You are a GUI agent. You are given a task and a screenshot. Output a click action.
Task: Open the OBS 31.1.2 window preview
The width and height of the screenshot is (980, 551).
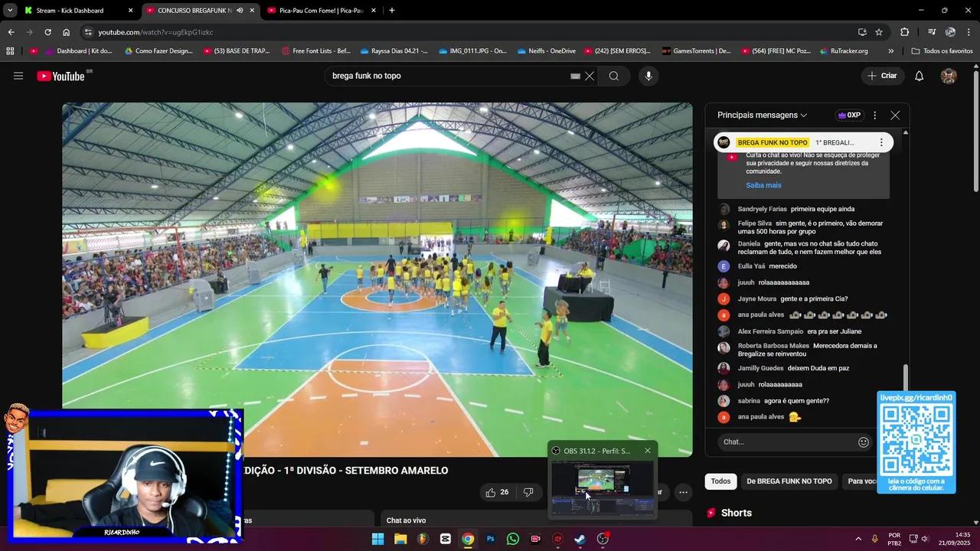[x=603, y=488]
